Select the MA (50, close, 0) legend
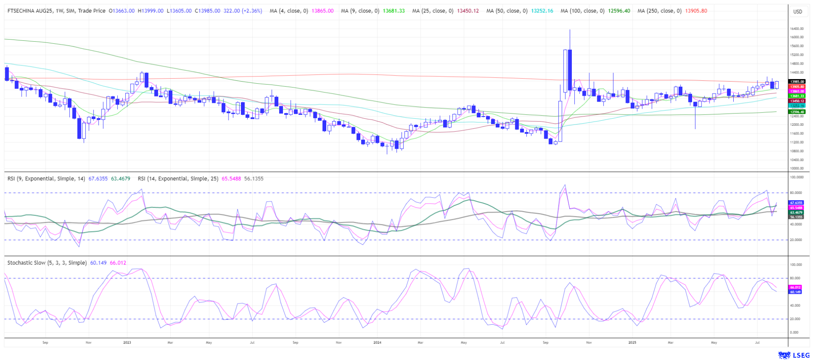The height and width of the screenshot is (360, 814). (x=507, y=11)
